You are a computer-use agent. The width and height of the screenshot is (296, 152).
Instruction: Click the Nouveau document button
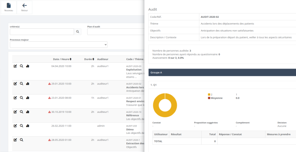click(9, 7)
